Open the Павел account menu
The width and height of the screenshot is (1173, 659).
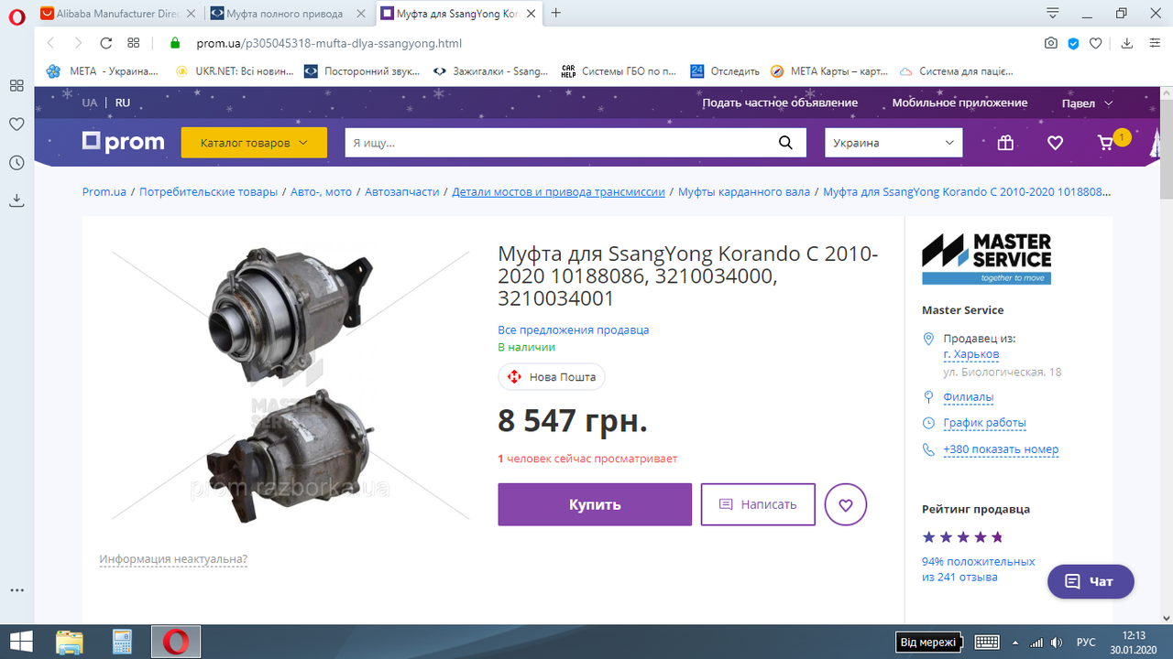[x=1087, y=103]
